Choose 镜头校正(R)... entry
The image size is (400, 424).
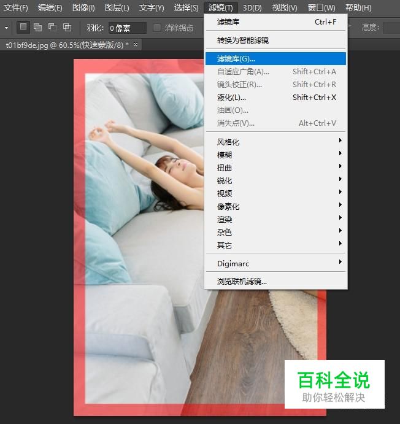tap(275, 85)
